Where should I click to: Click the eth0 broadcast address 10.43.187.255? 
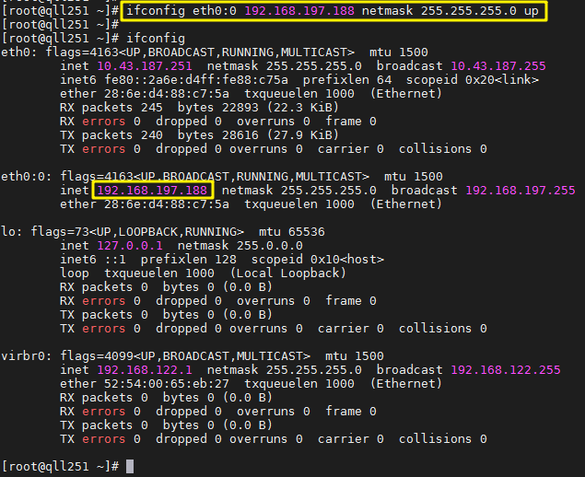pyautogui.click(x=498, y=66)
